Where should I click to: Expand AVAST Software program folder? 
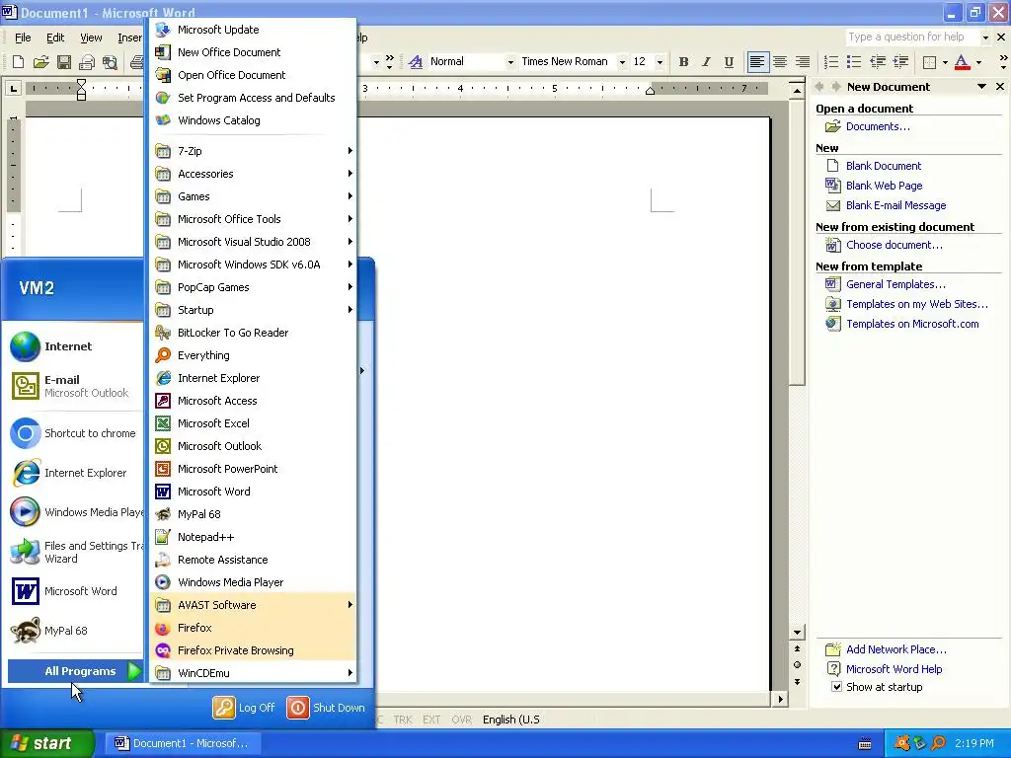pyautogui.click(x=253, y=605)
